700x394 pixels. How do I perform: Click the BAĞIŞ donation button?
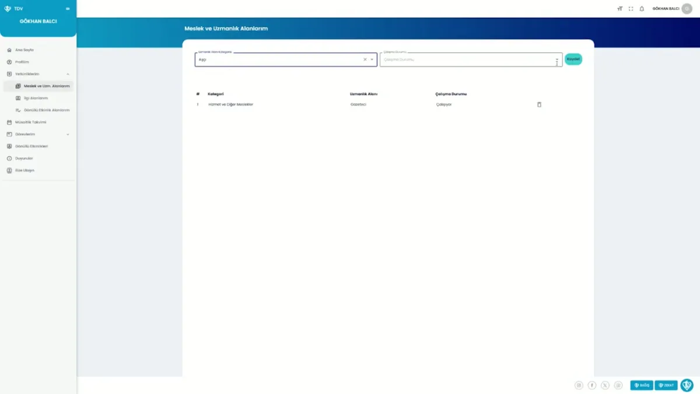pos(641,385)
